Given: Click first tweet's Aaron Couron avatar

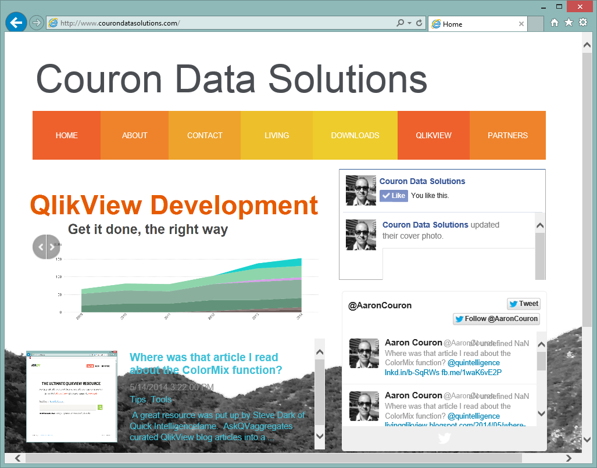Looking at the screenshot, I should click(x=364, y=353).
